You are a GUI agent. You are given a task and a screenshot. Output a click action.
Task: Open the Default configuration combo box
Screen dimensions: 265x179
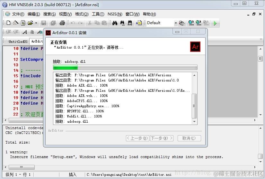[x=162, y=23]
